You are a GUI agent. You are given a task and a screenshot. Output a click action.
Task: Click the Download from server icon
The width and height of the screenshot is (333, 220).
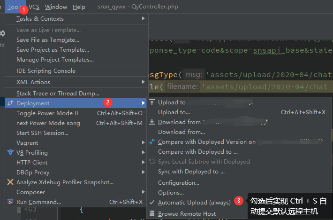[x=152, y=122]
